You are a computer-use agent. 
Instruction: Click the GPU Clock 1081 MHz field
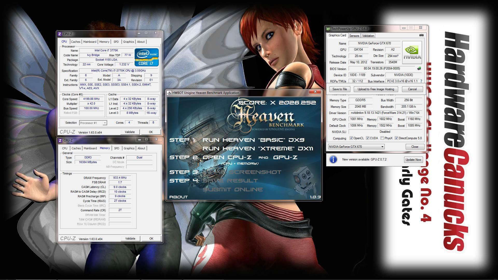tap(356, 119)
